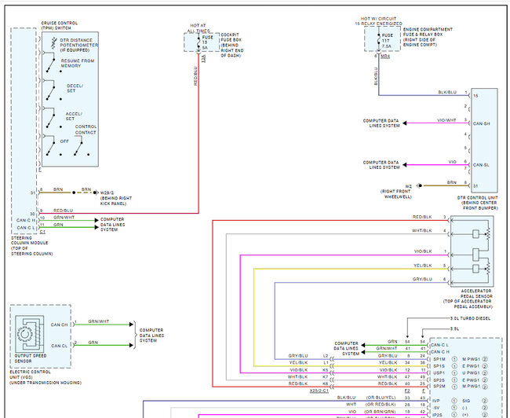Select the 'VIO/WHT' wire label
The image size is (510, 418).
[x=446, y=120]
